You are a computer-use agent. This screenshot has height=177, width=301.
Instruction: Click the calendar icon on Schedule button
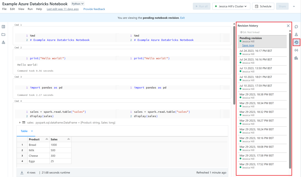257,6
